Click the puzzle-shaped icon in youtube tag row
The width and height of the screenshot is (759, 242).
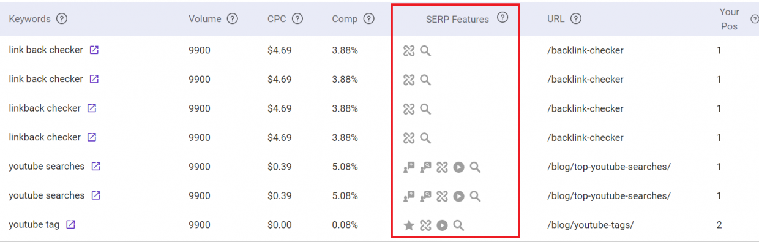[425, 225]
